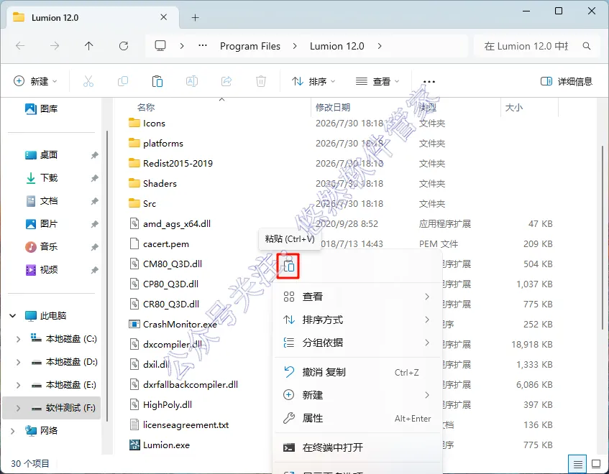Viewport: 609px width, 474px height.
Task: Select the Lumion.exe file
Action: pos(159,445)
